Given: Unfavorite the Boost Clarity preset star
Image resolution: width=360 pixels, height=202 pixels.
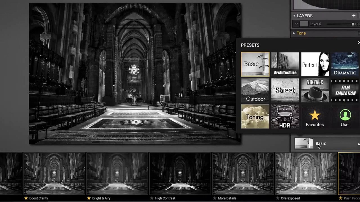Looking at the screenshot, I should point(26,198).
